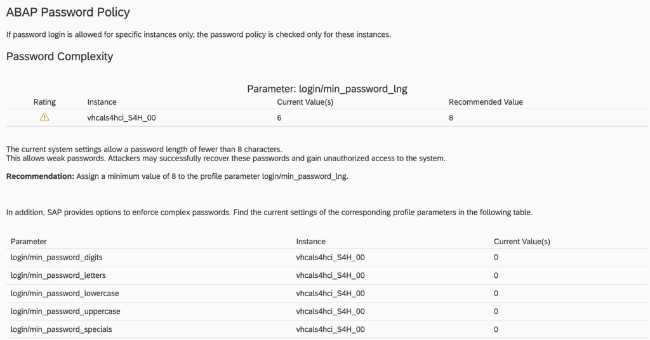Select the Recommended Value column header

[x=486, y=102]
